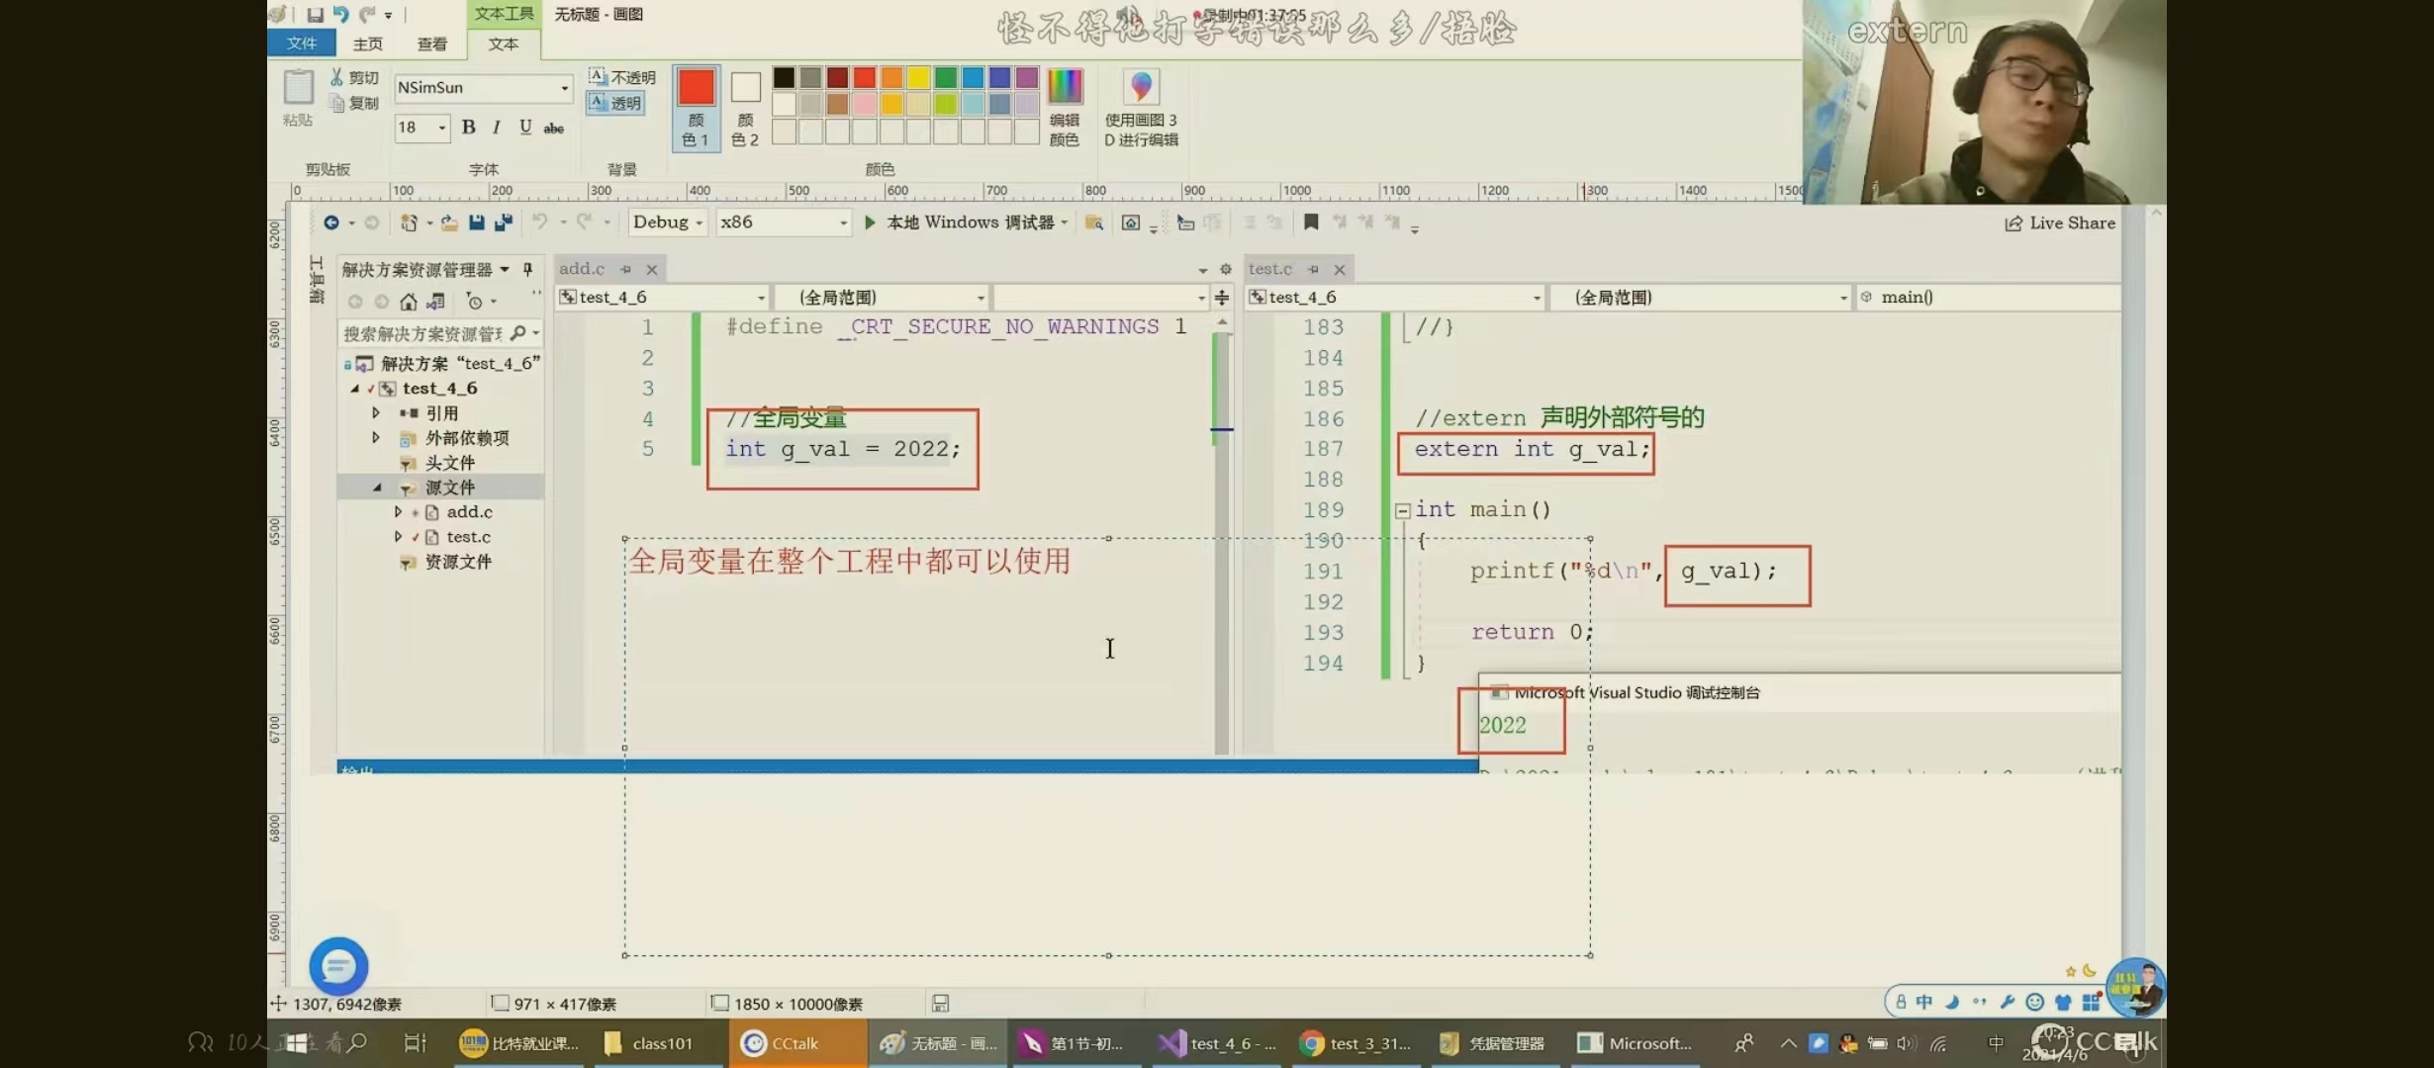Click the Strikethrough abc icon
The height and width of the screenshot is (1068, 2434).
coord(554,128)
